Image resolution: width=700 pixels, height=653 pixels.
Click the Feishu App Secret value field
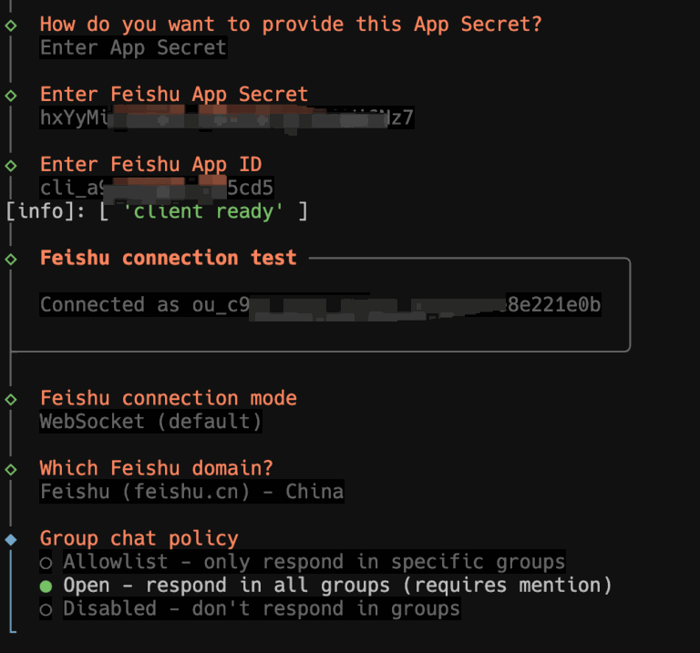click(226, 117)
